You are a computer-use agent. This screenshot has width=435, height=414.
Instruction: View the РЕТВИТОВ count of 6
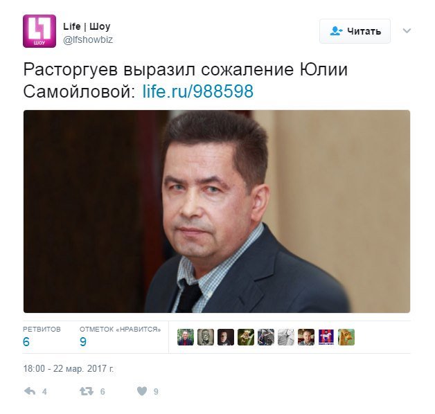click(x=26, y=341)
